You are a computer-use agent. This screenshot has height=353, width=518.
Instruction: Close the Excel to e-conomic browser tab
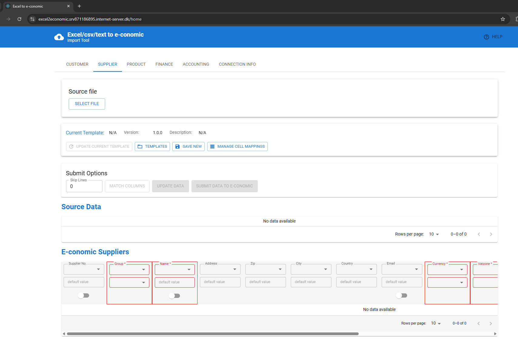point(68,6)
